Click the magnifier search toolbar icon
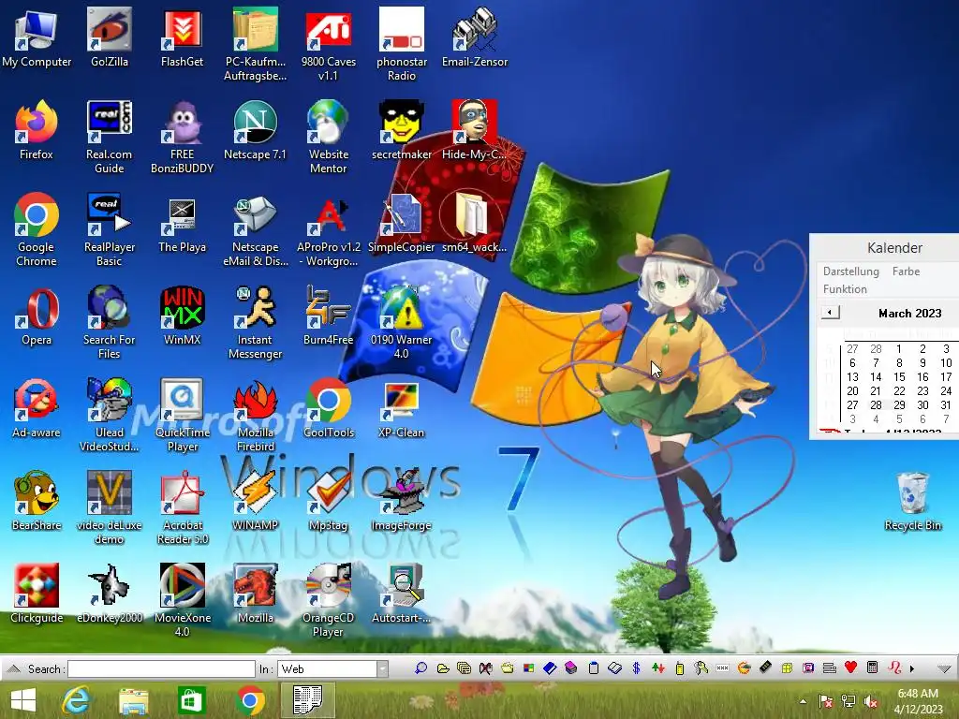 pos(420,668)
